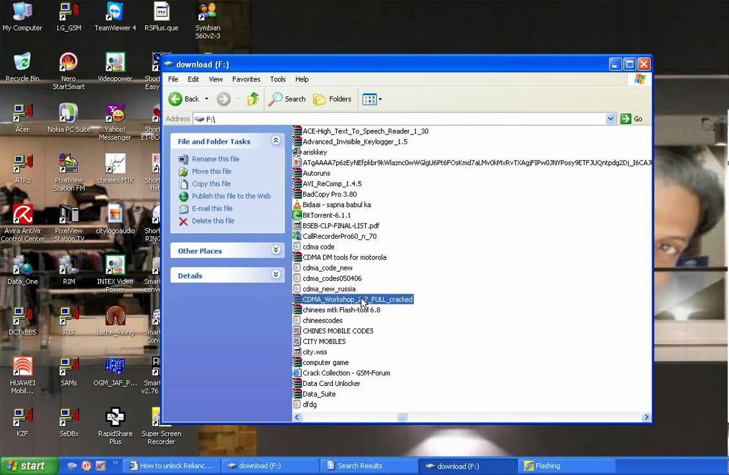Open Nokia PC Suite icon
729x475 pixels.
[69, 118]
